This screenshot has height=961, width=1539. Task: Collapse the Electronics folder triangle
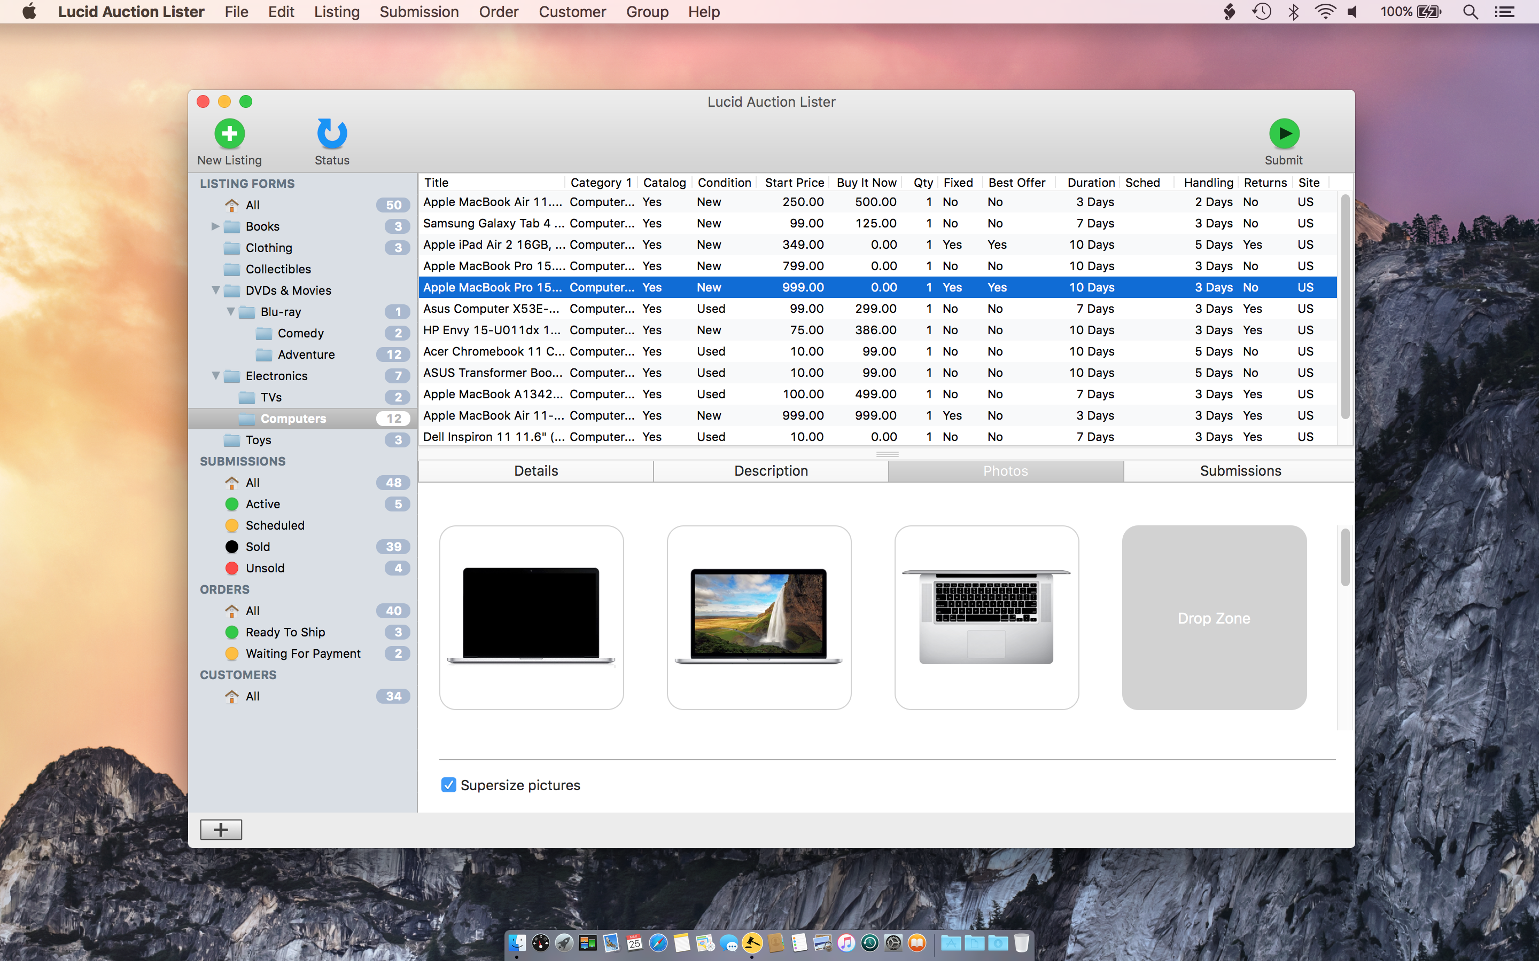tap(215, 376)
